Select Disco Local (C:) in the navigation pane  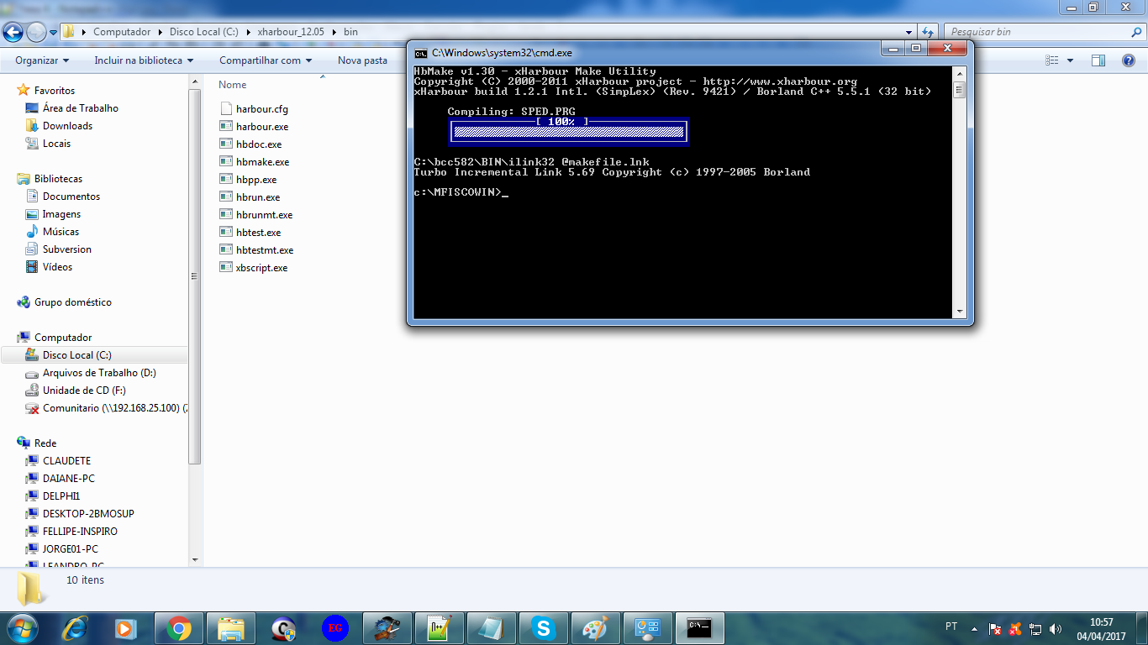click(x=76, y=355)
